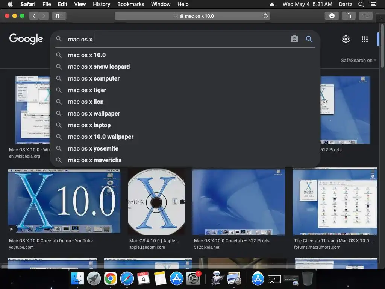Select suggestion 'mac os x wallpaper'

(x=185, y=114)
